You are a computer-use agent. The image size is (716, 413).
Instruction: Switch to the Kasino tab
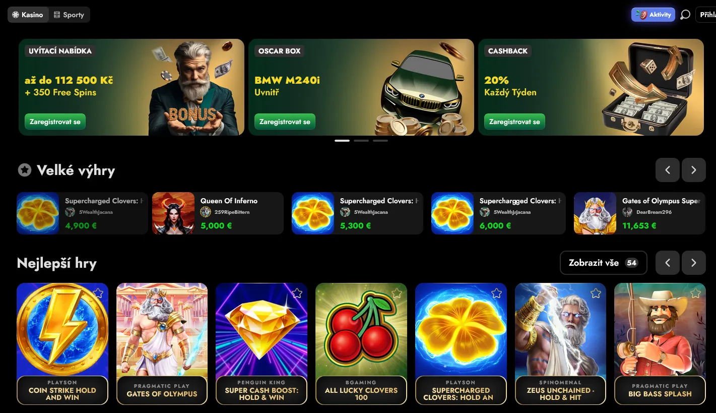point(28,15)
